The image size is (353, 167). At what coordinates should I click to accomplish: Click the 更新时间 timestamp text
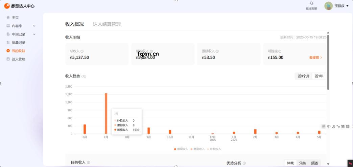pyautogui.click(x=303, y=38)
